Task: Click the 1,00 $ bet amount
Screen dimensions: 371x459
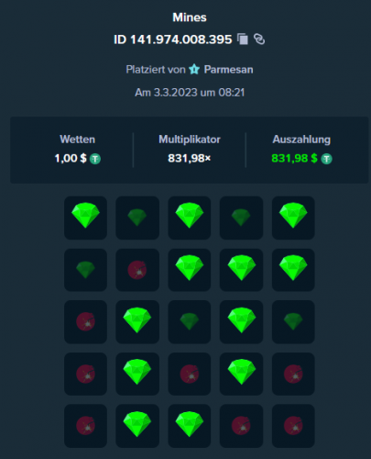Action: tap(71, 159)
